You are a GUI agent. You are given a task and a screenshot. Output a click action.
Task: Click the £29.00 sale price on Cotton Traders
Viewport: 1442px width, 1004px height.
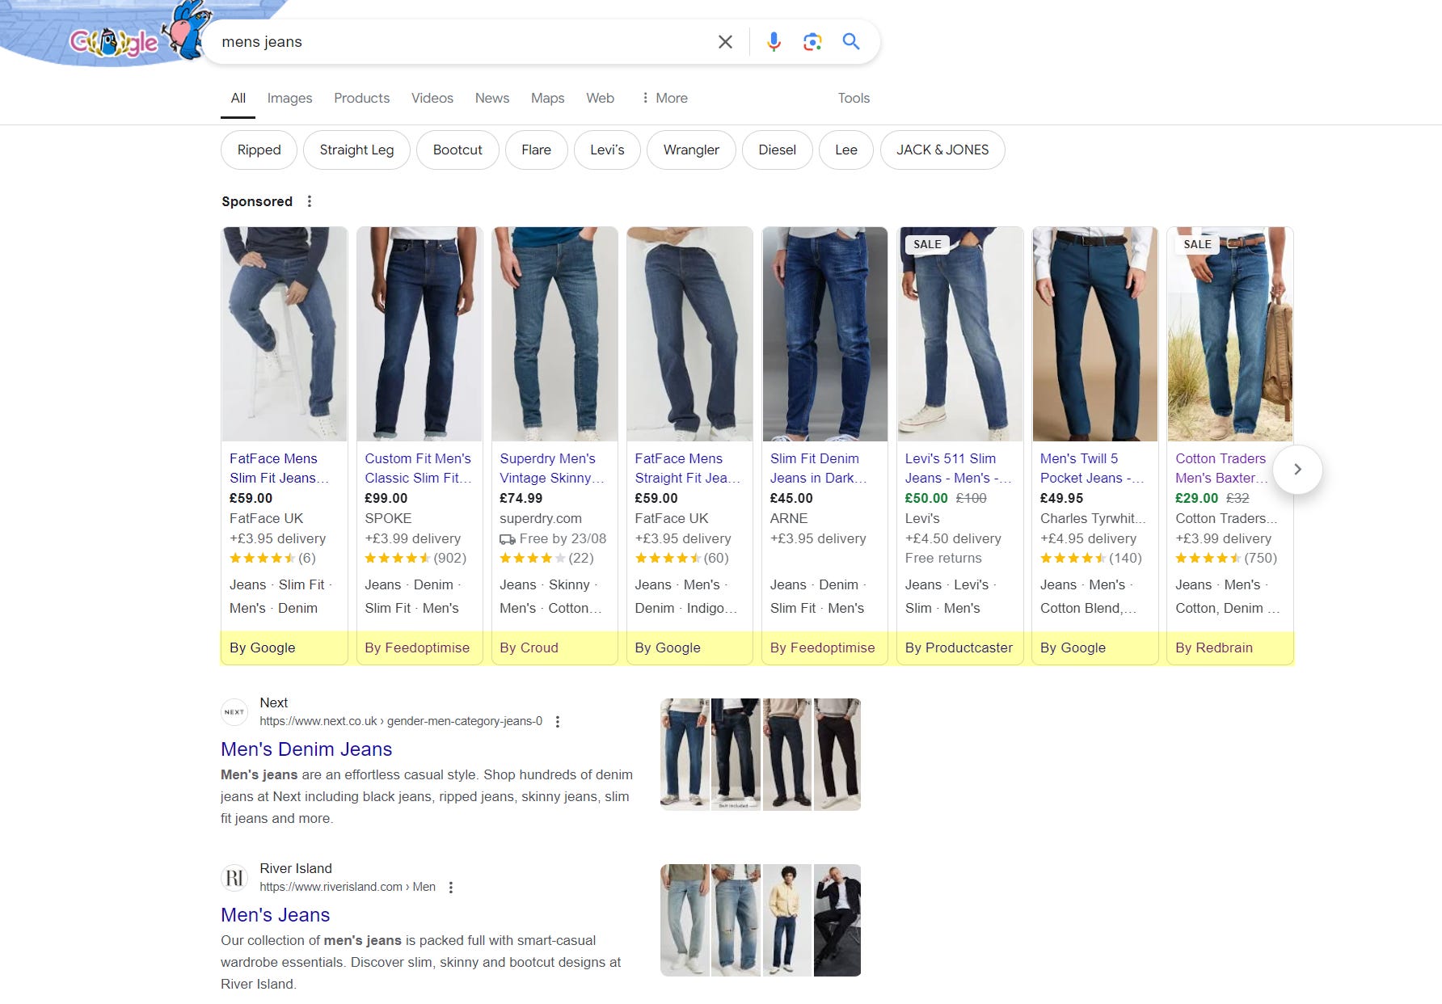[1196, 498]
